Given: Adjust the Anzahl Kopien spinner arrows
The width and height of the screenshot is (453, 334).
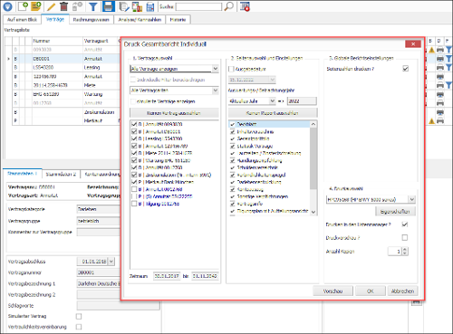Looking at the screenshot, I should click(x=405, y=251).
